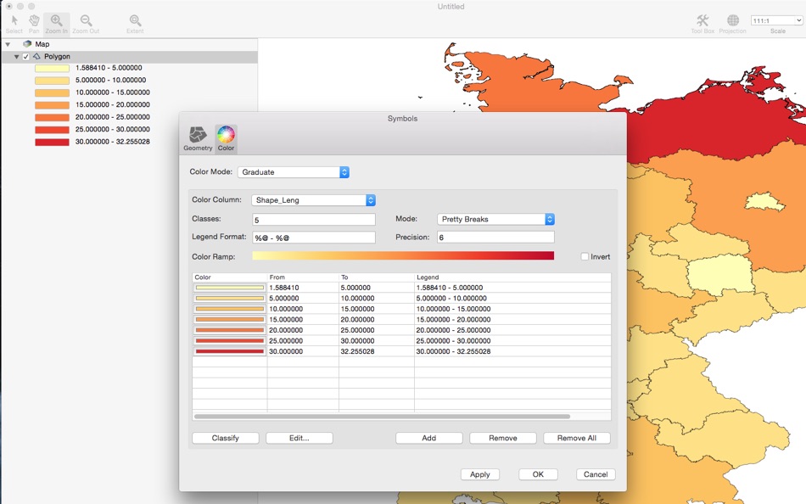Click legend swatch for 15.000000 - 20.000000 in layer panel
The image size is (806, 504).
point(52,105)
